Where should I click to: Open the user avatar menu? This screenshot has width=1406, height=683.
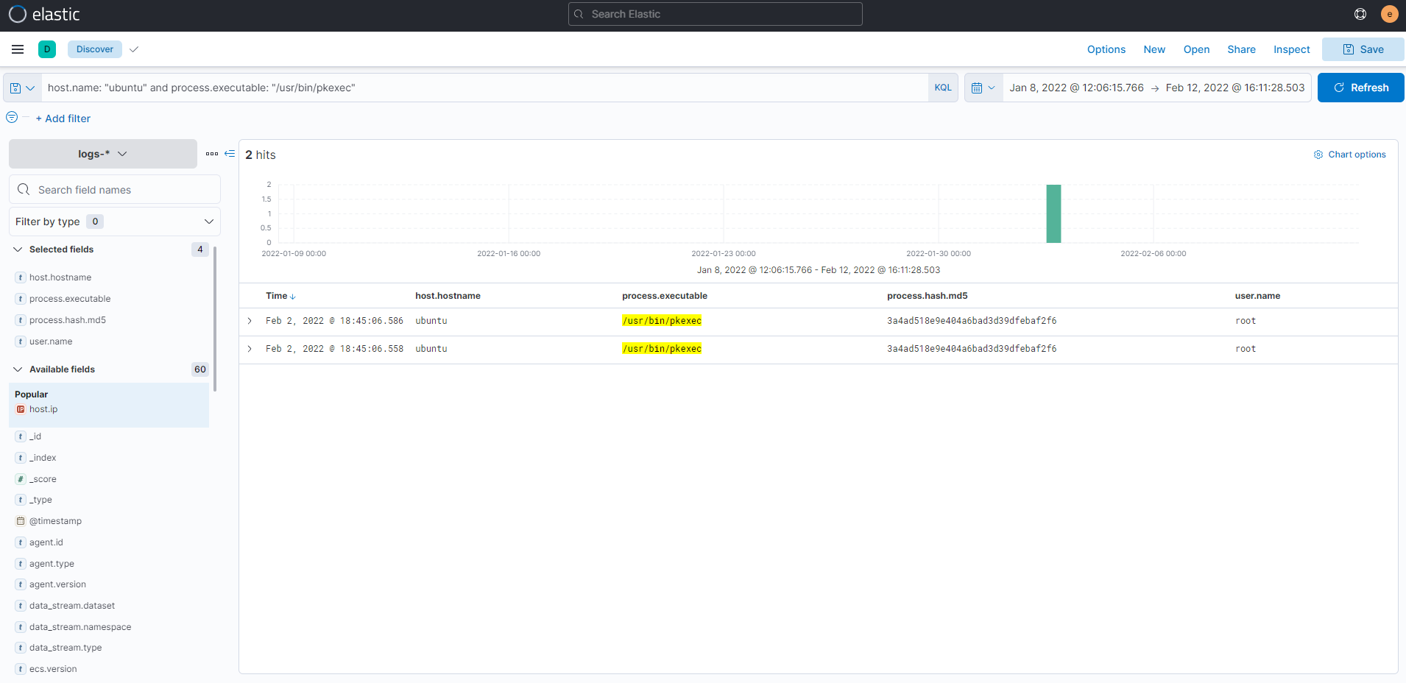point(1389,14)
